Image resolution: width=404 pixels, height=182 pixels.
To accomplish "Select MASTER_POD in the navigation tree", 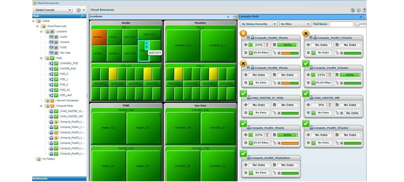I will pyautogui.click(x=68, y=69).
